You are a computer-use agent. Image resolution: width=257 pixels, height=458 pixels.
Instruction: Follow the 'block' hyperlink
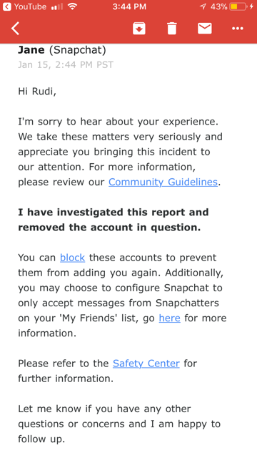pyautogui.click(x=72, y=258)
